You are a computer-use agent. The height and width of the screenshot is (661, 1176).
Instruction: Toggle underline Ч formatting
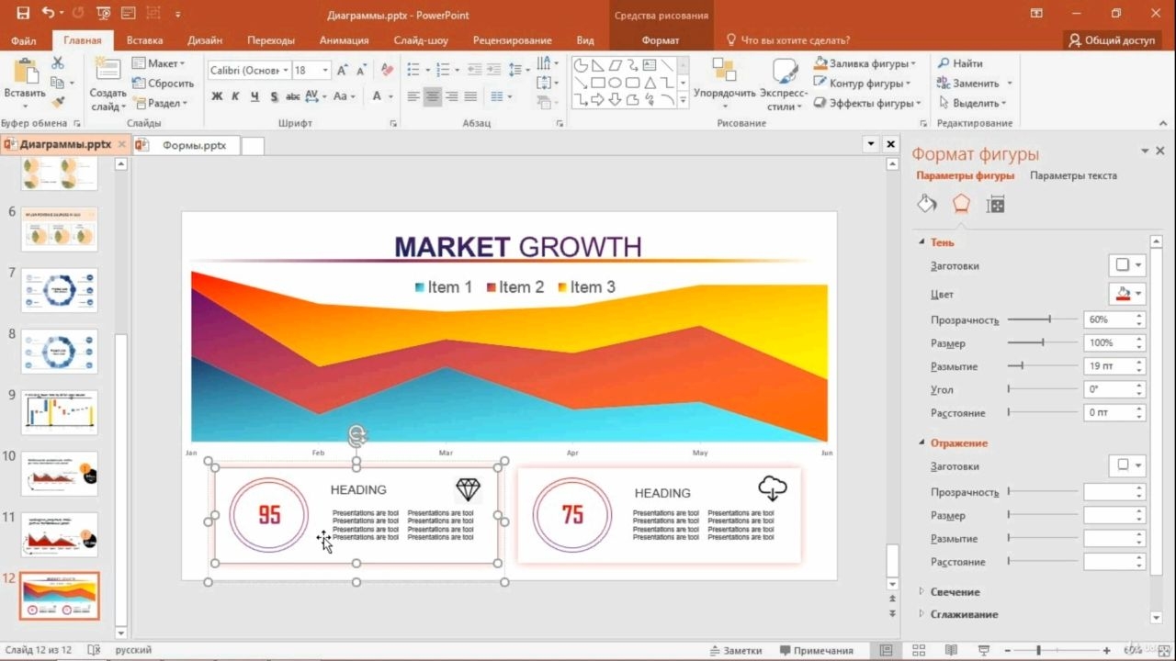[x=254, y=96]
